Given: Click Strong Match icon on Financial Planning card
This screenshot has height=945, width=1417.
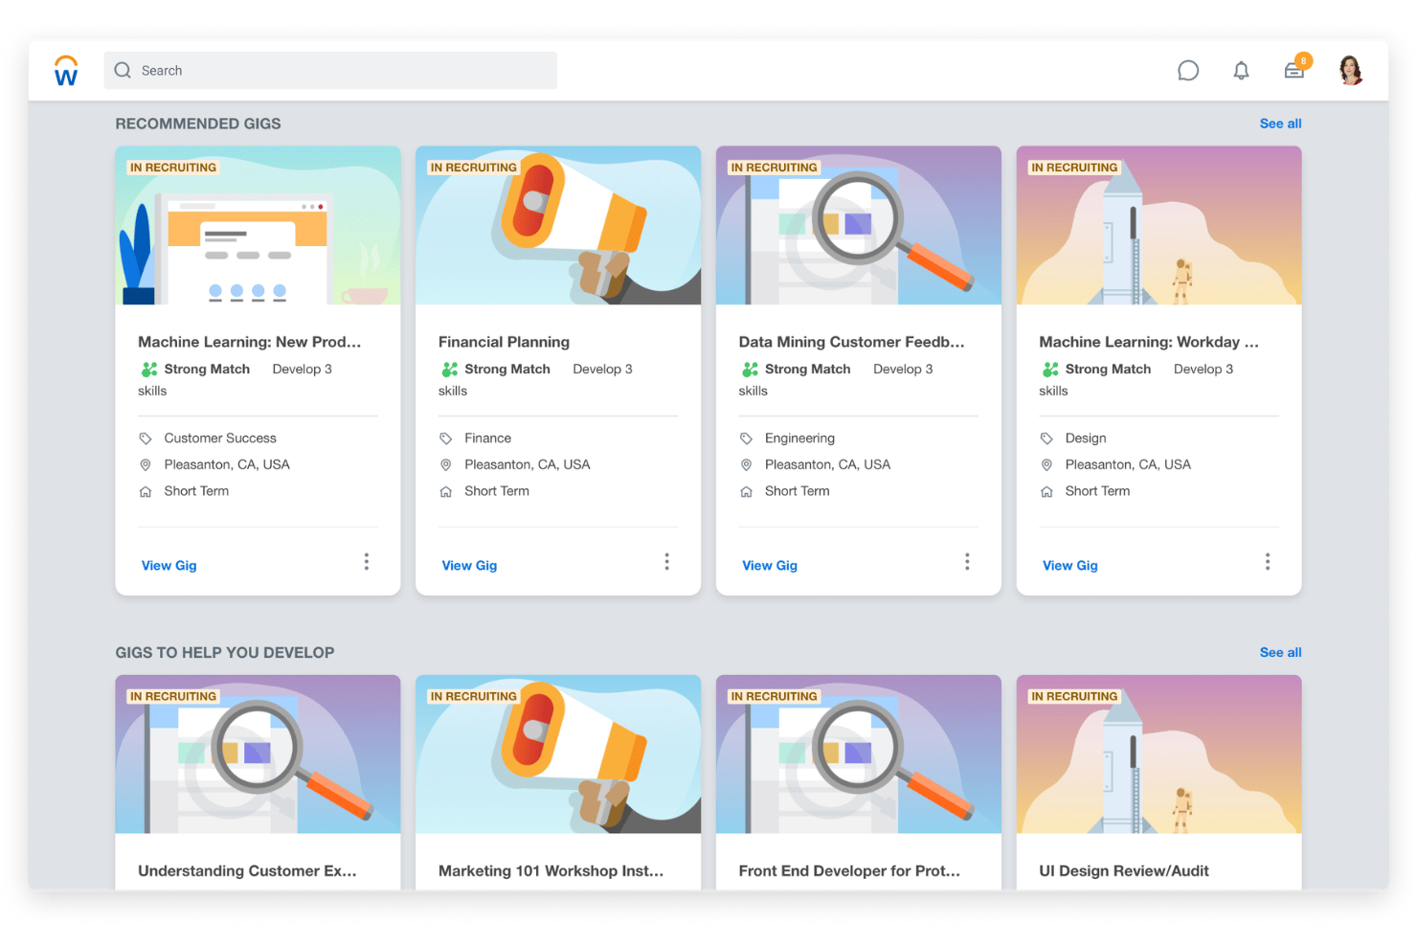Looking at the screenshot, I should tap(450, 370).
